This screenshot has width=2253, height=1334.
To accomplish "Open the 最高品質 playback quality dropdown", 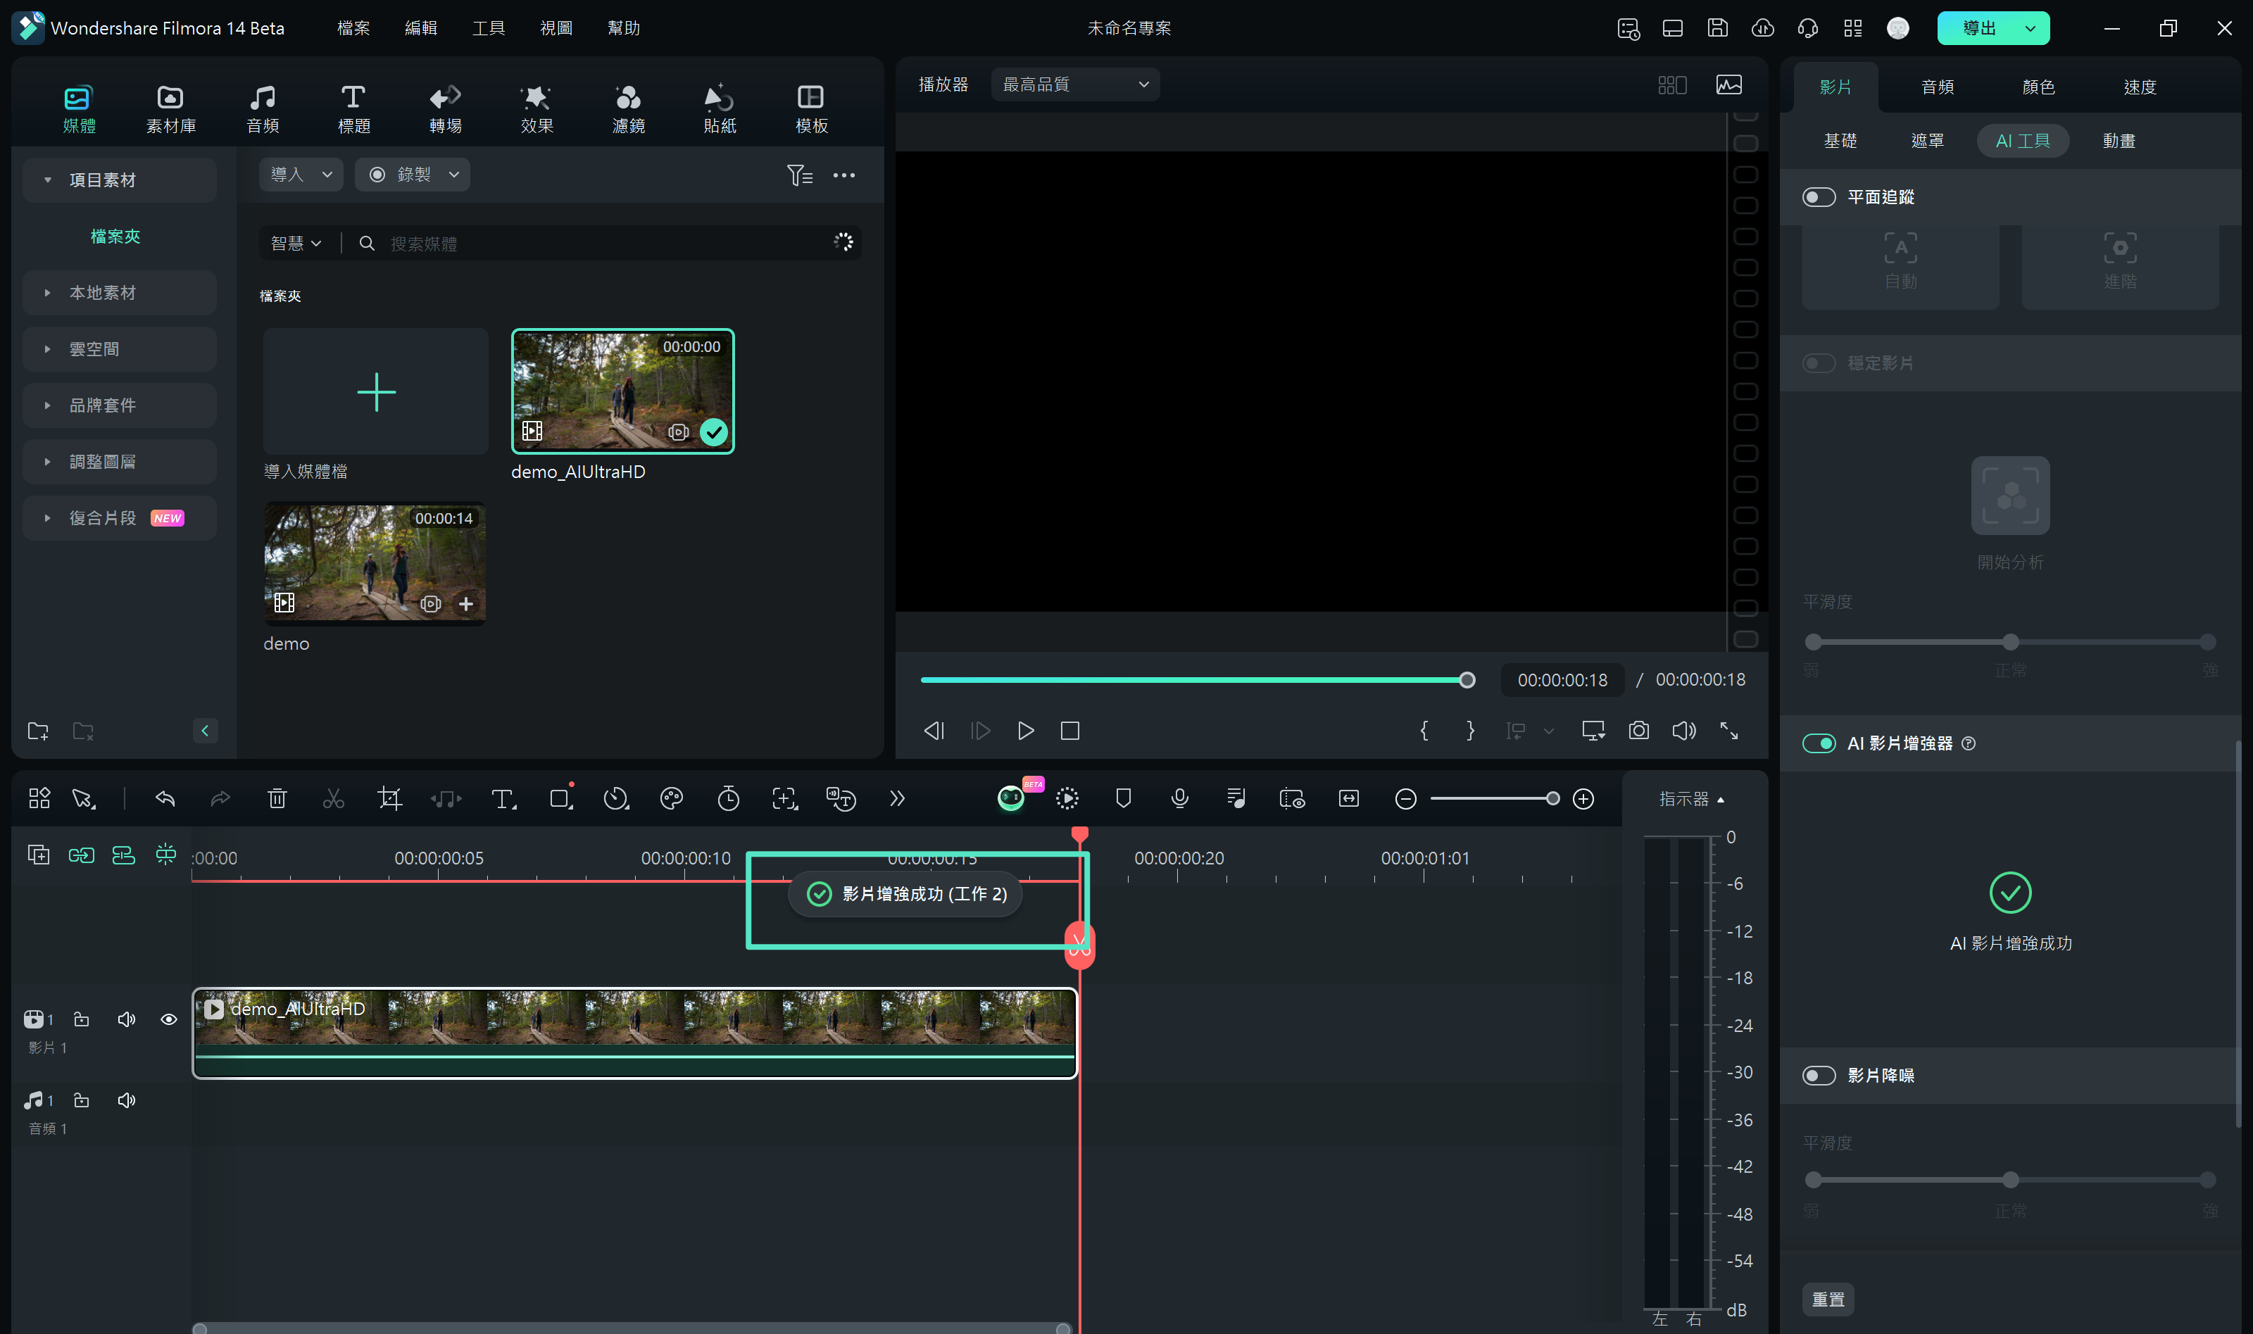I will pos(1074,84).
